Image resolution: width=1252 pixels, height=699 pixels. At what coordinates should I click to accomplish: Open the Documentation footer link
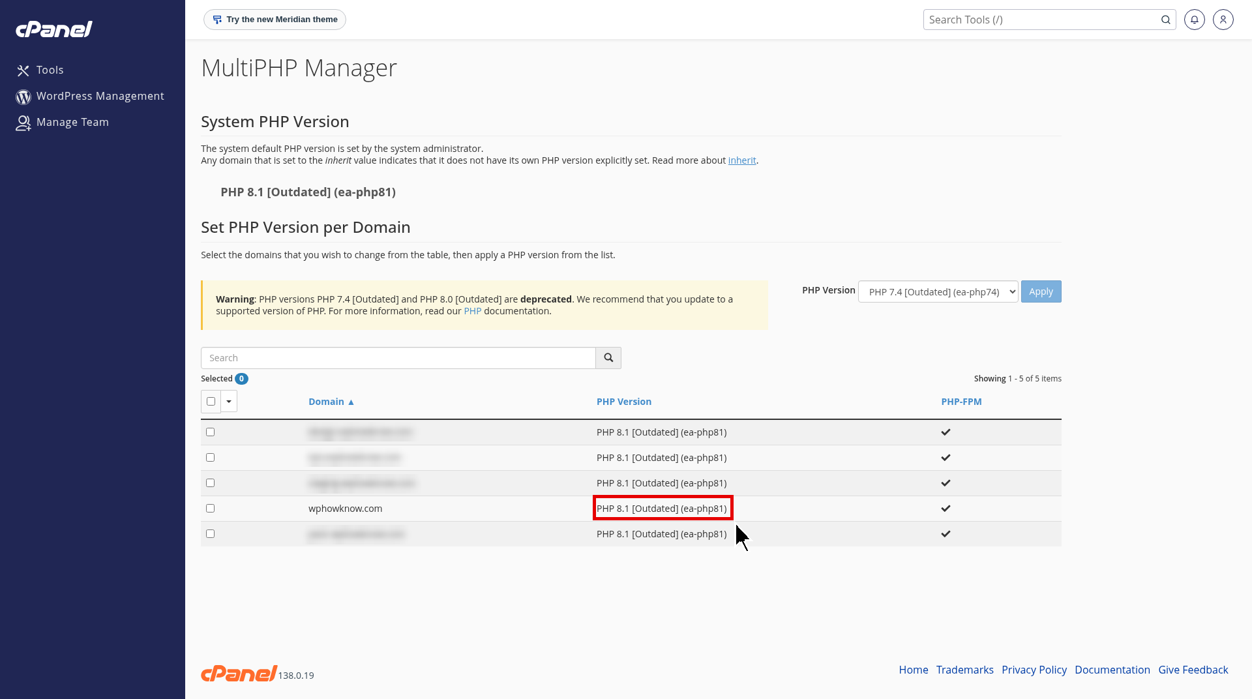[x=1112, y=670]
